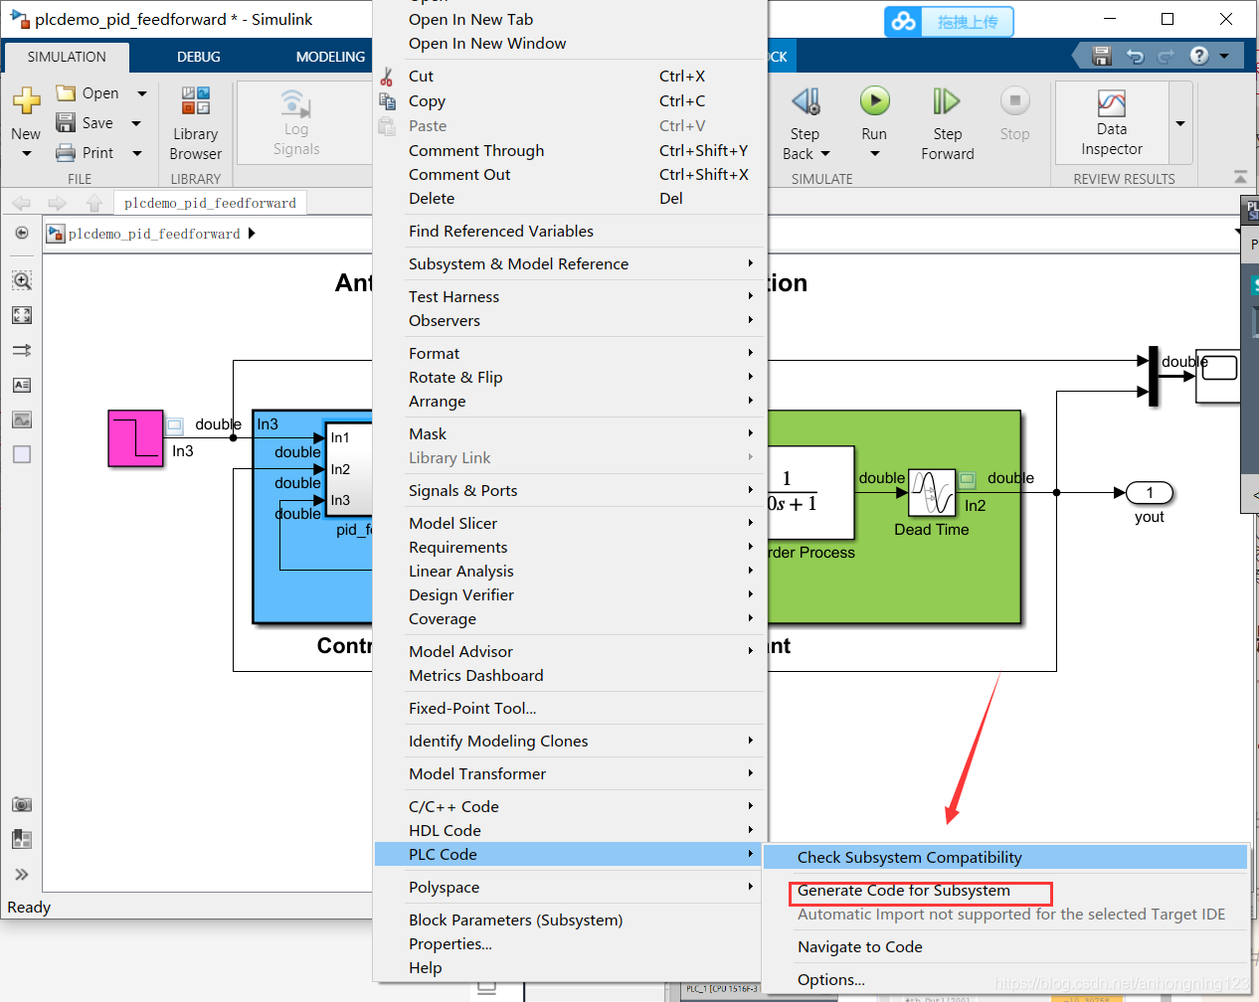Image resolution: width=1259 pixels, height=1002 pixels.
Task: Open the C/C++ Code submenu
Action: tap(569, 807)
